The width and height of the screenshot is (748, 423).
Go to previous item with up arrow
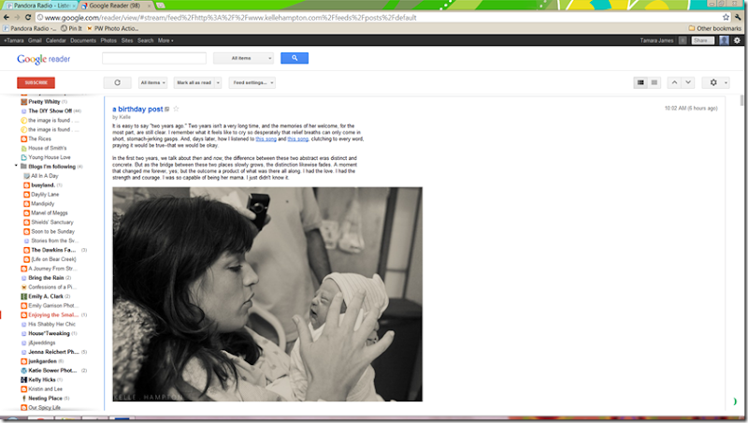[x=674, y=82]
